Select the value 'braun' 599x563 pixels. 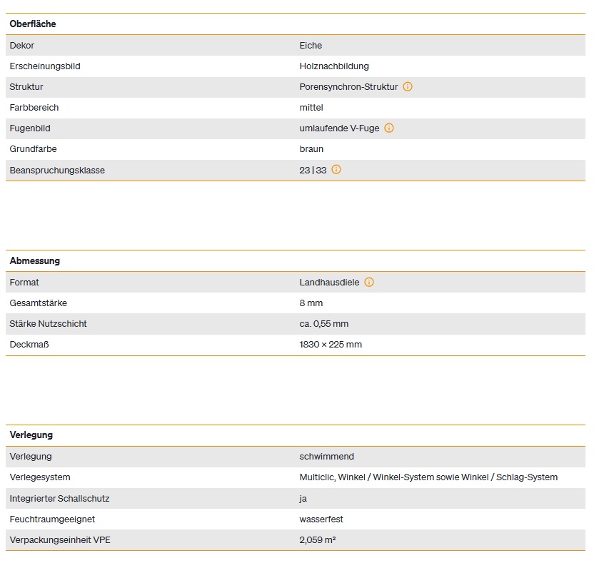coord(311,149)
